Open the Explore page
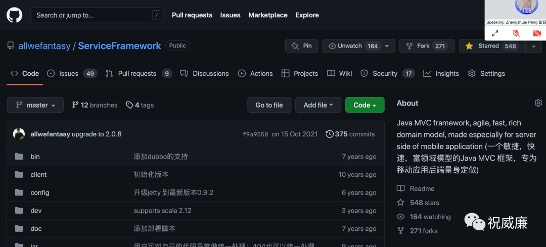 307,15
